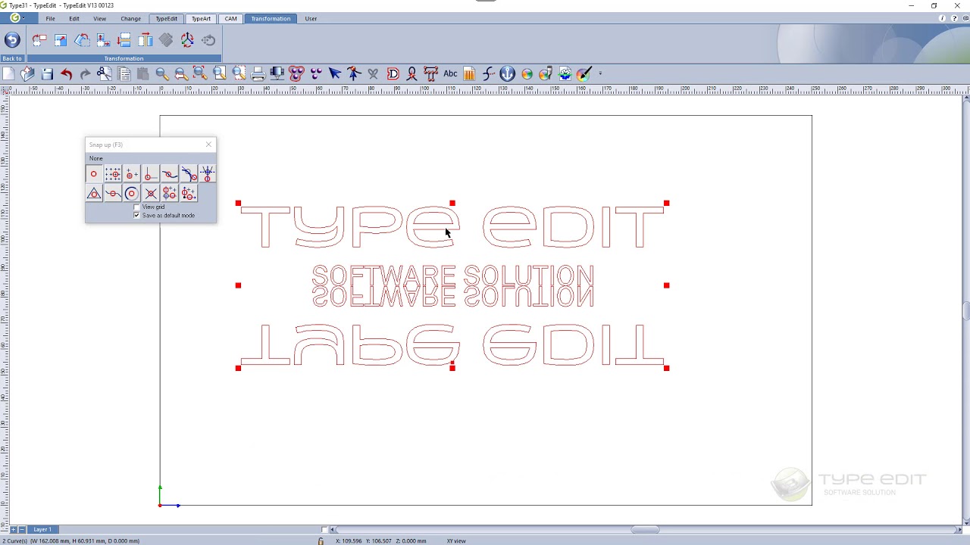Switch to the CAM tab
The image size is (970, 545).
[230, 18]
